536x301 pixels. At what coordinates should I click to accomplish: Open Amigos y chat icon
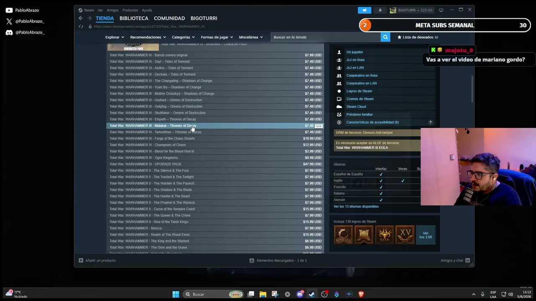467,260
